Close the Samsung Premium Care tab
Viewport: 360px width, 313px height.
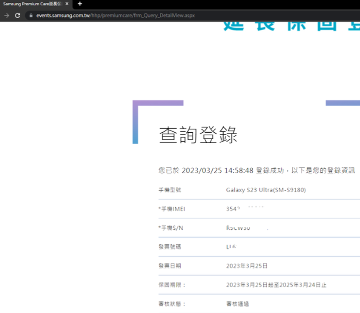(67, 4)
